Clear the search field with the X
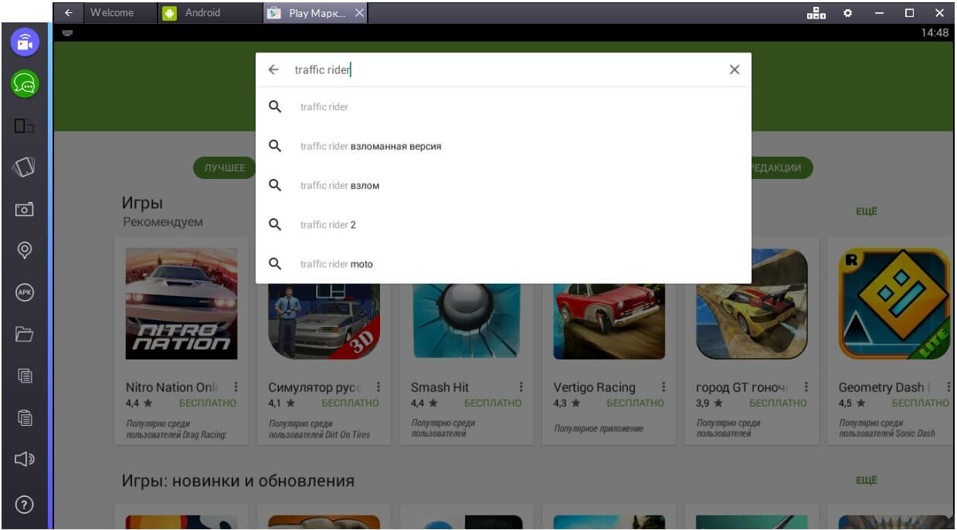 (734, 69)
